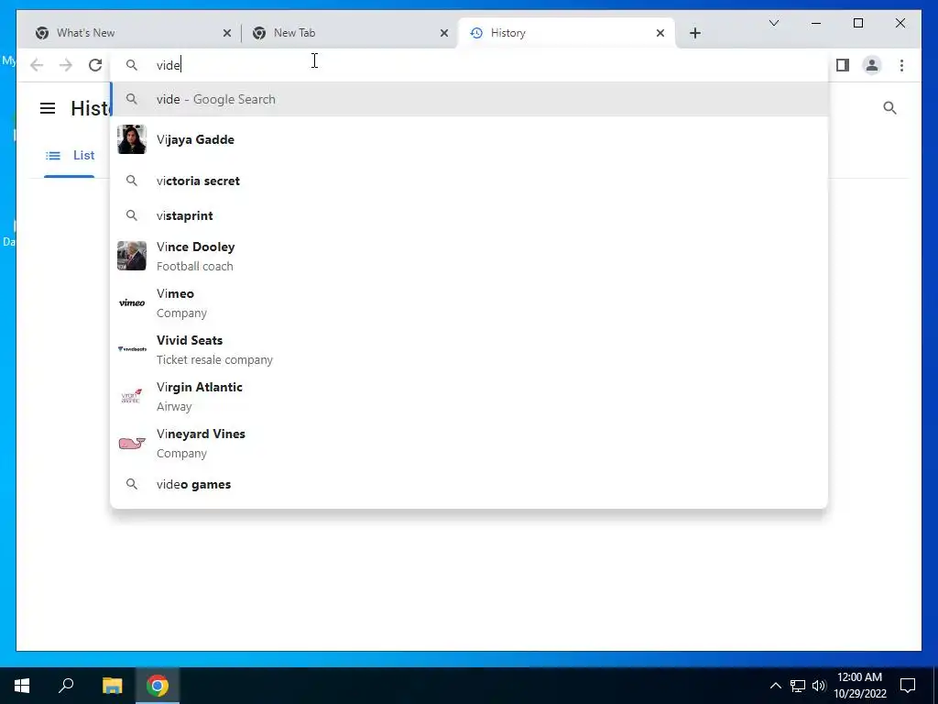
Task: Reload the page with the refresh icon
Action: click(95, 65)
